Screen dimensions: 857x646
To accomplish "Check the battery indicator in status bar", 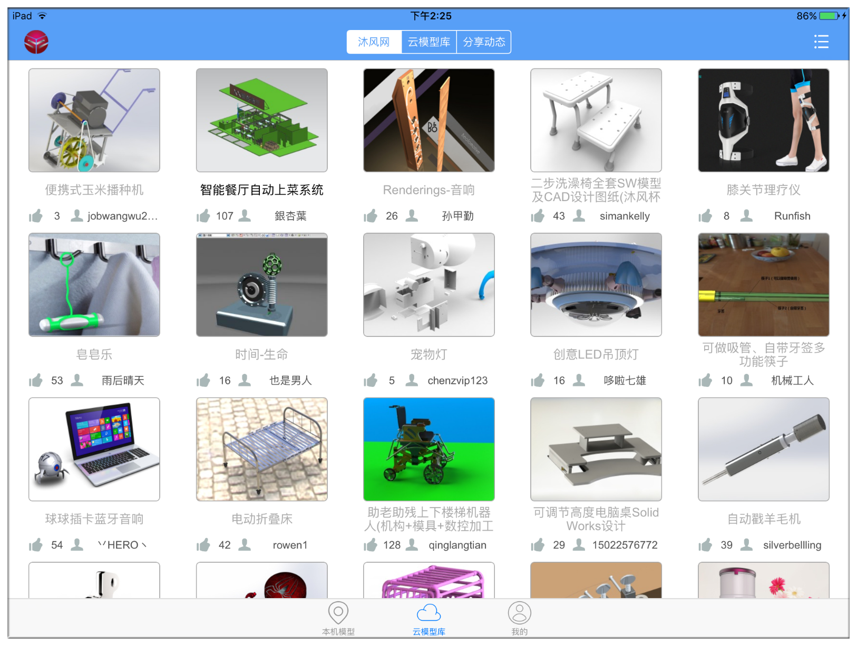I will click(829, 16).
